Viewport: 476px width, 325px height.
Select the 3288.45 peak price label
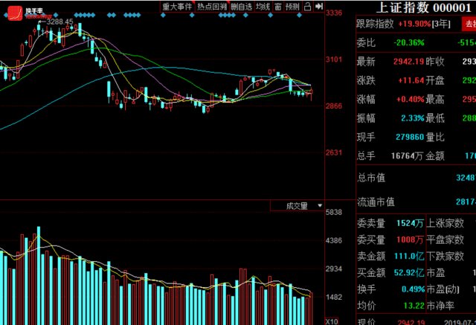(59, 22)
